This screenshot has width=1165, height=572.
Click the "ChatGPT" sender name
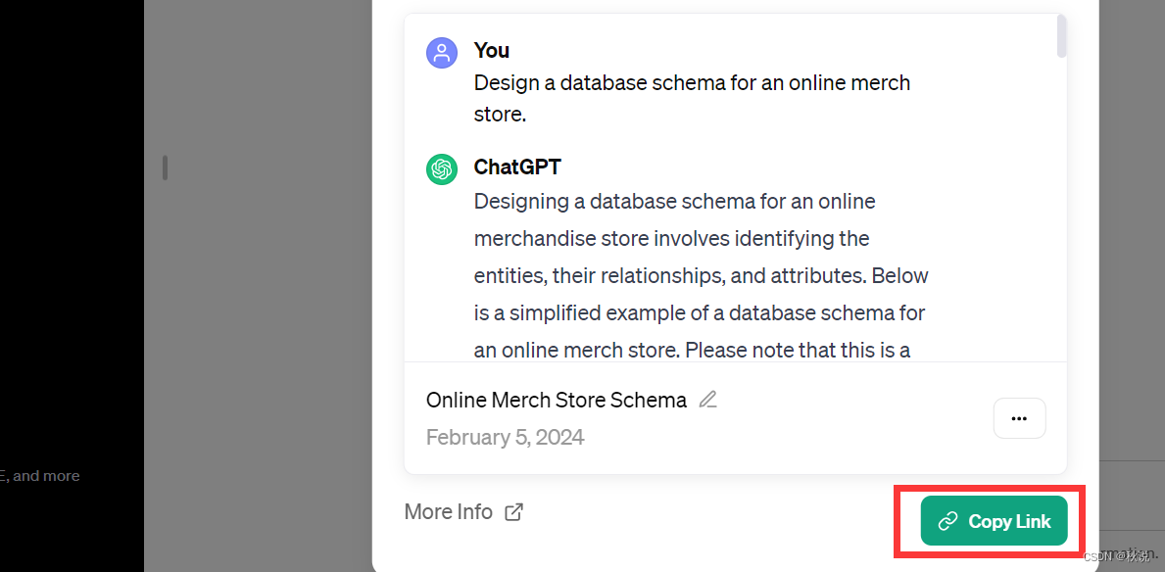tap(516, 167)
